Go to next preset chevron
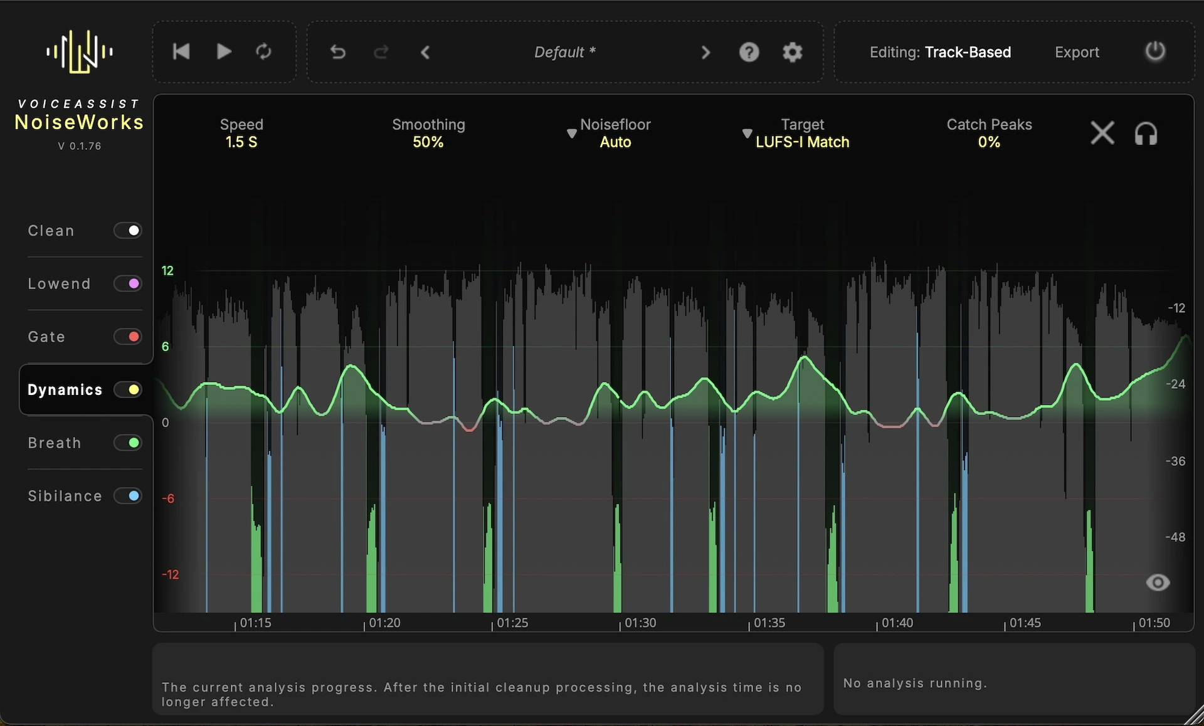Image resolution: width=1204 pixels, height=726 pixels. pyautogui.click(x=705, y=52)
